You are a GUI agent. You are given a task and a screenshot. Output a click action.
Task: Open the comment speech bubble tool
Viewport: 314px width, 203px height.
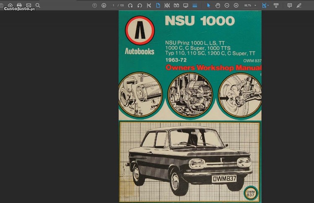(290, 5)
